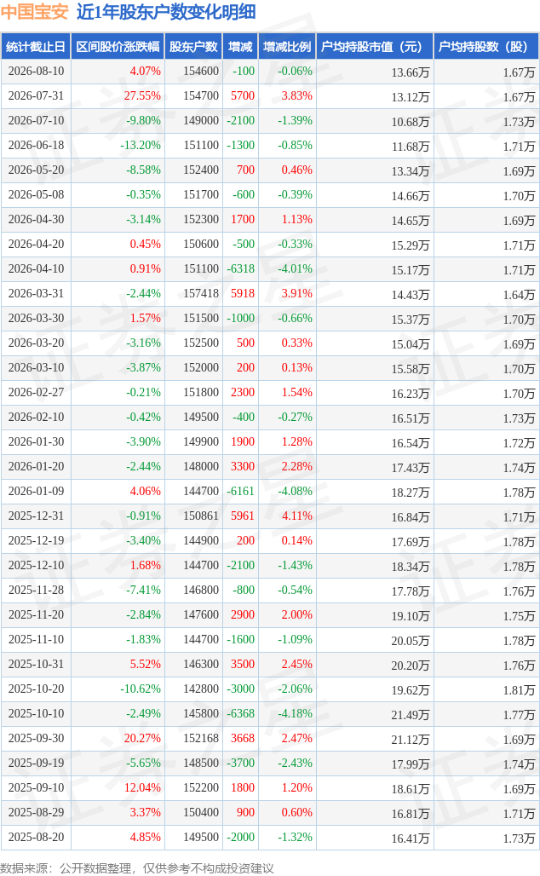Viewport: 540px width, 876px height.
Task: Select the 2026-08-10 date cell
Action: pos(37,72)
